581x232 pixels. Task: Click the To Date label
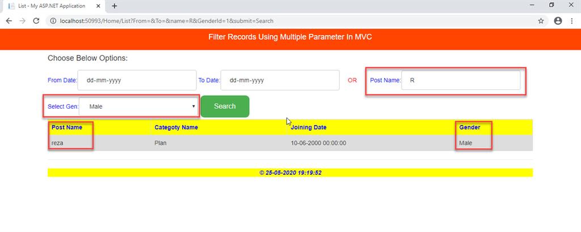point(209,80)
